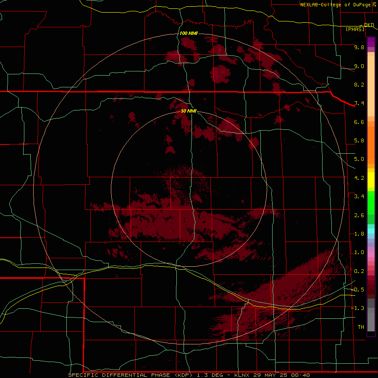
Task: Click the yellow color bar segment
Action: click(371, 180)
